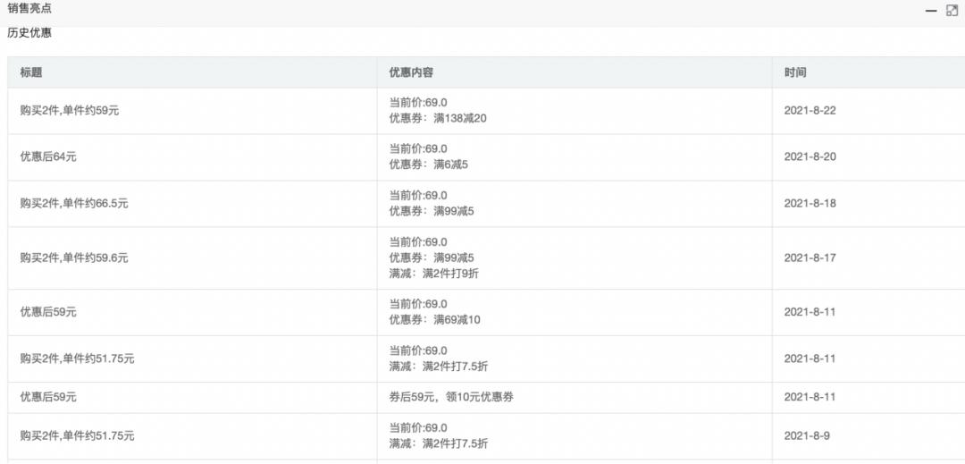Screen dimensions: 965x464
Task: Click the 销售亮点 panel title
Action: pos(29,8)
